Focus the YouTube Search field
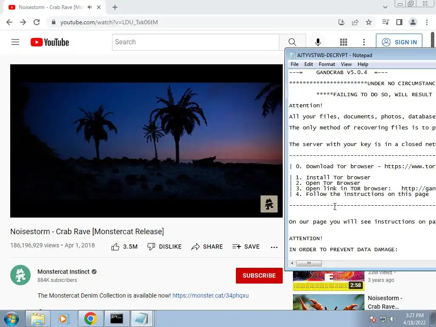 [x=196, y=42]
